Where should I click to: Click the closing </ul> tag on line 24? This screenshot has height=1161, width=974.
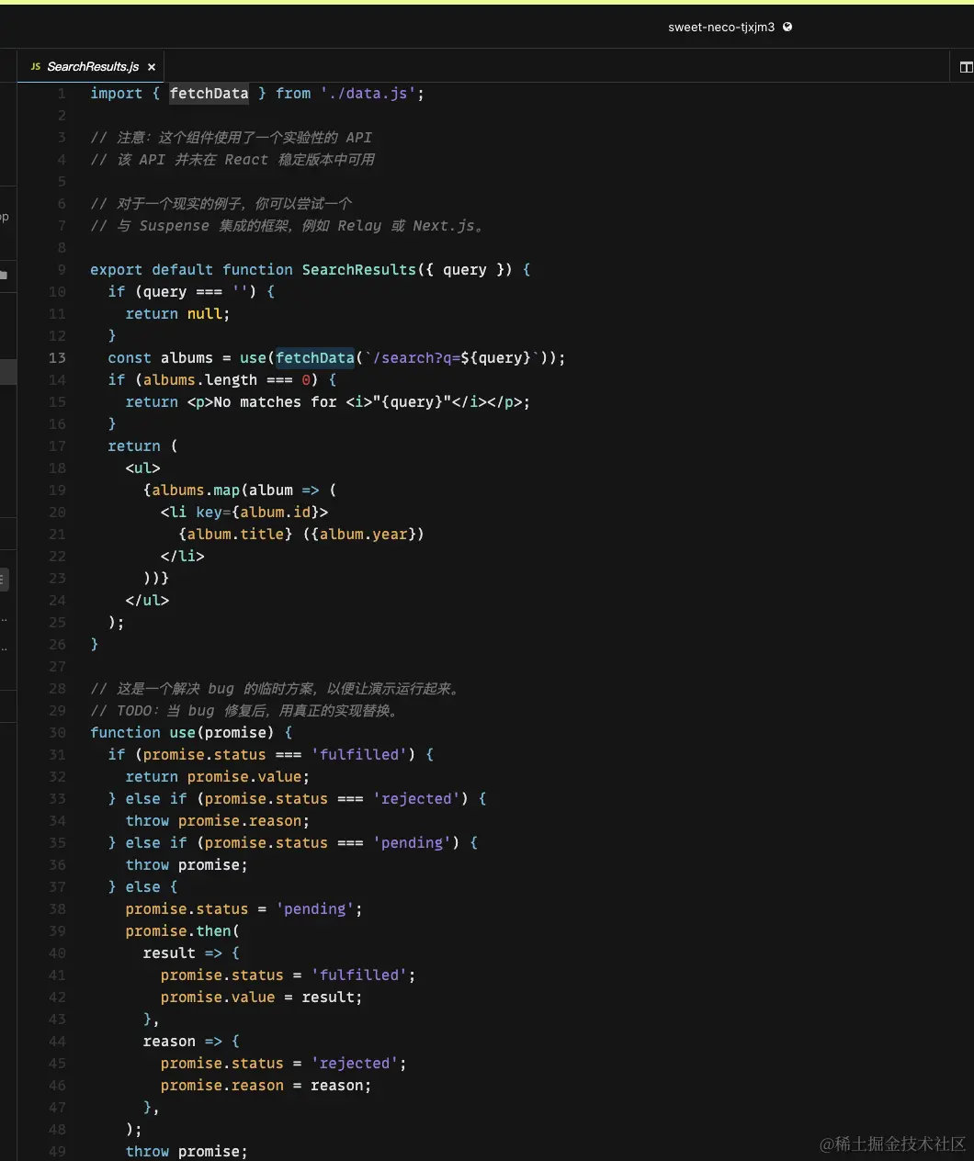tap(147, 601)
